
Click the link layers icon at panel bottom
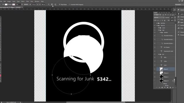156,88
